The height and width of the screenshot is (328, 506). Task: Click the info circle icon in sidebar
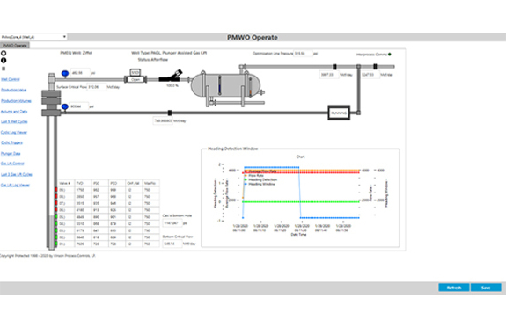click(x=4, y=61)
